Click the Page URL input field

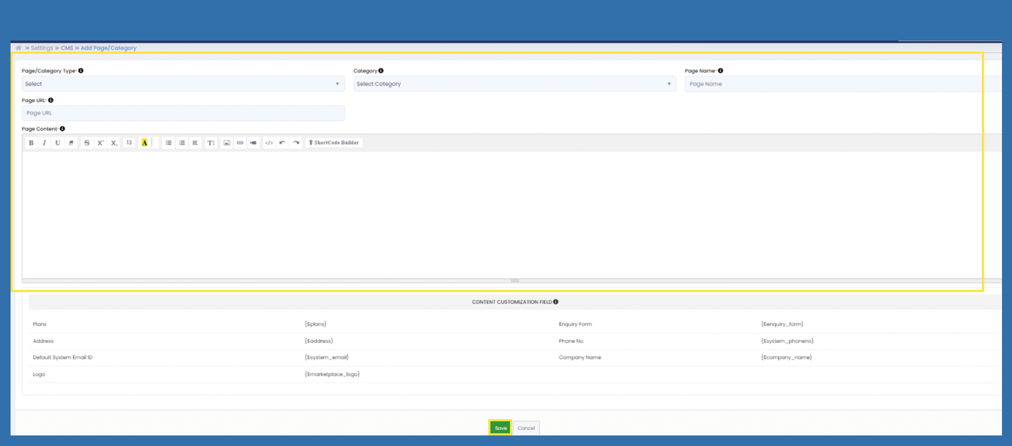point(183,113)
